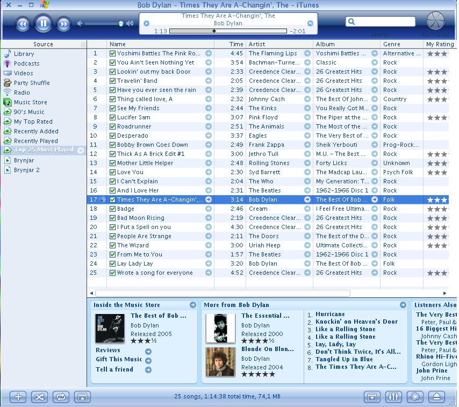
Task: Sort songs by the Time column header
Action: (230, 44)
